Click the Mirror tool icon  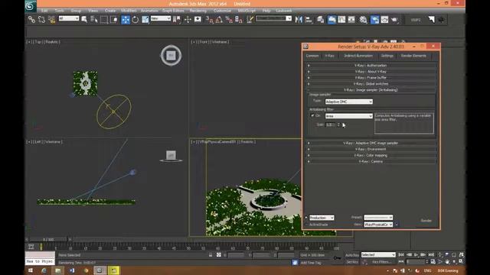click(x=299, y=20)
